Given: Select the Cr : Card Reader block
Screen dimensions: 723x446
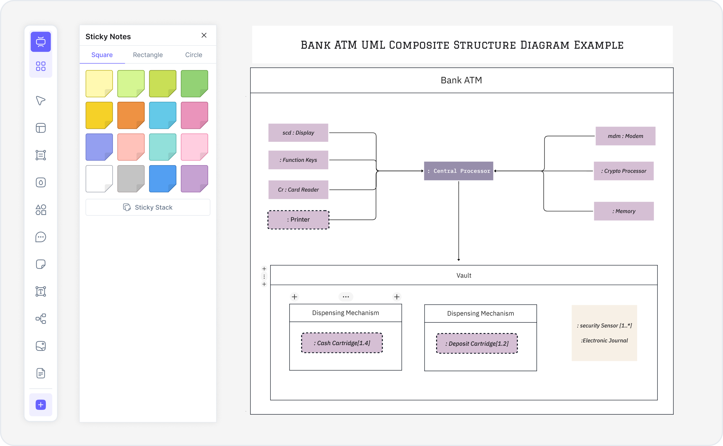Looking at the screenshot, I should (x=298, y=190).
